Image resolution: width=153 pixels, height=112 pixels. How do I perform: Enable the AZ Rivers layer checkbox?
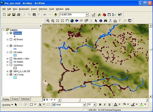[11, 39]
